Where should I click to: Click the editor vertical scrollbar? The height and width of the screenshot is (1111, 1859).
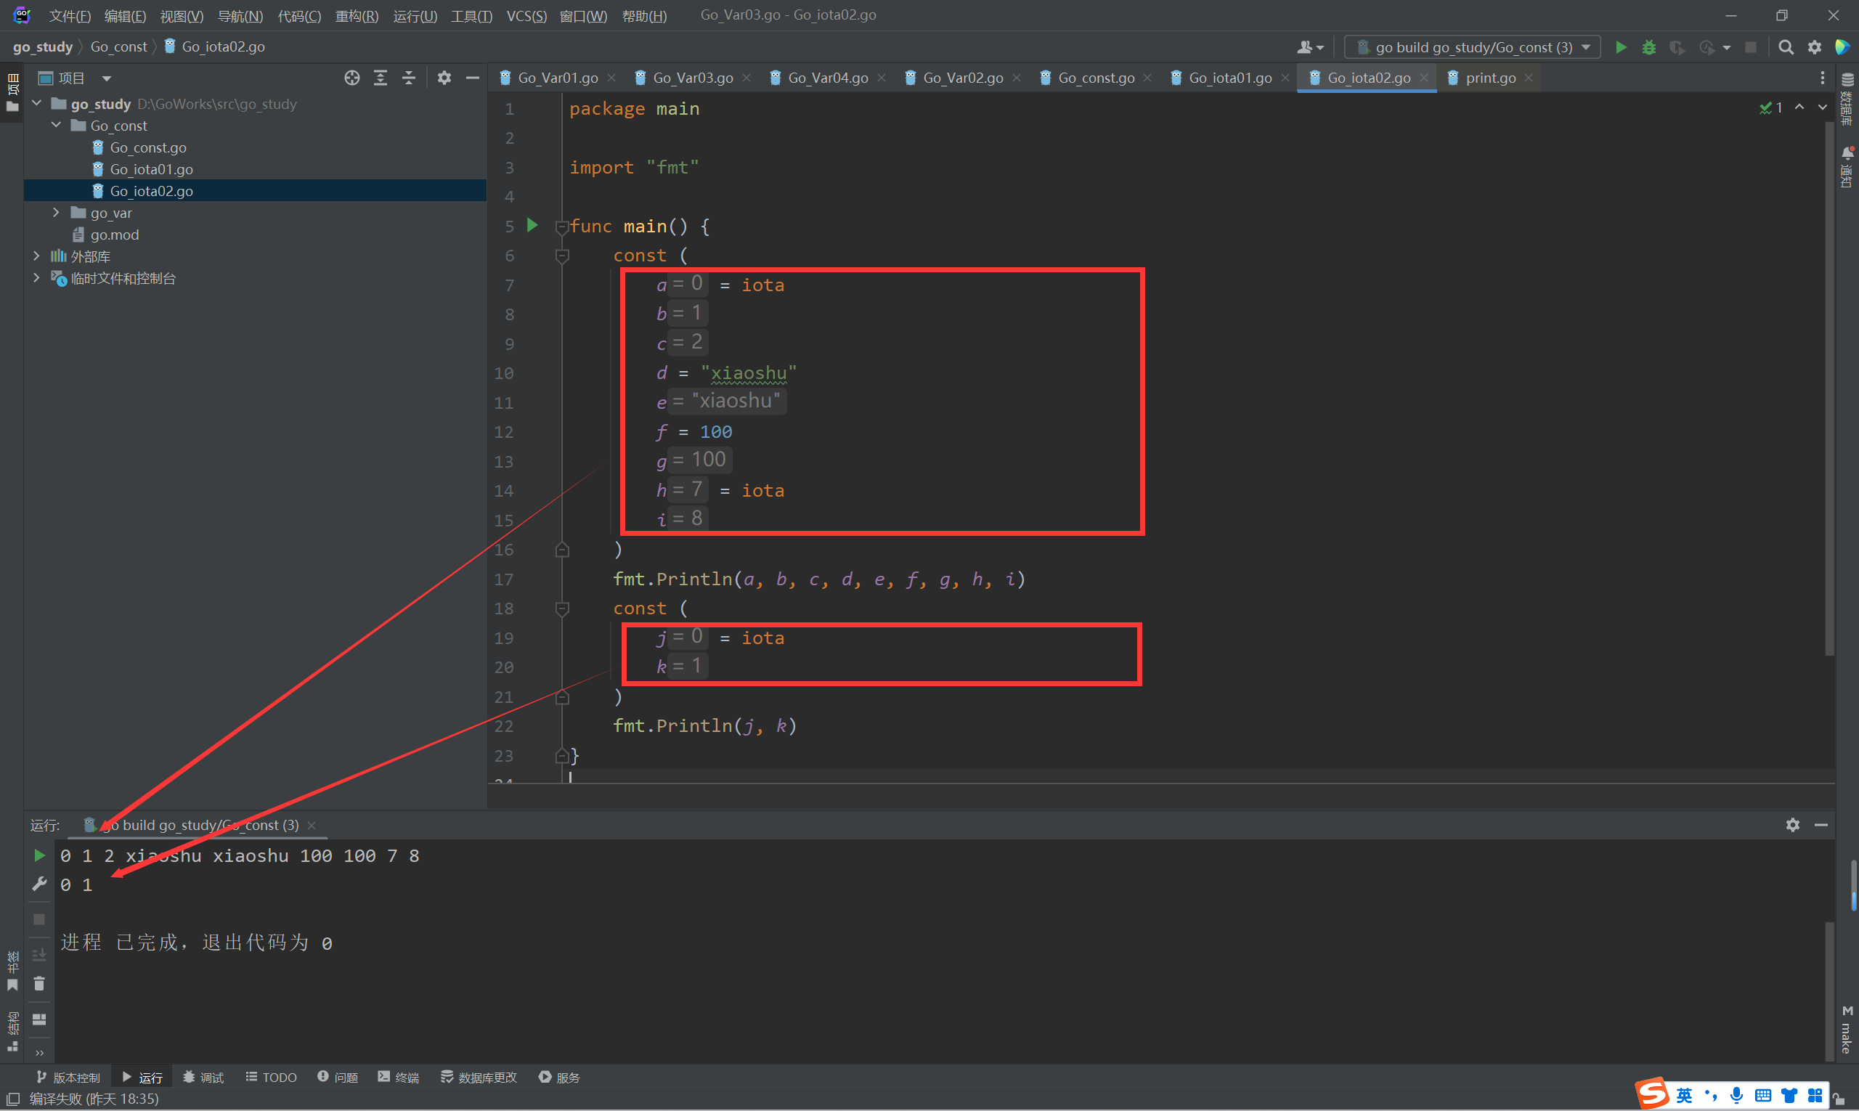click(1829, 389)
